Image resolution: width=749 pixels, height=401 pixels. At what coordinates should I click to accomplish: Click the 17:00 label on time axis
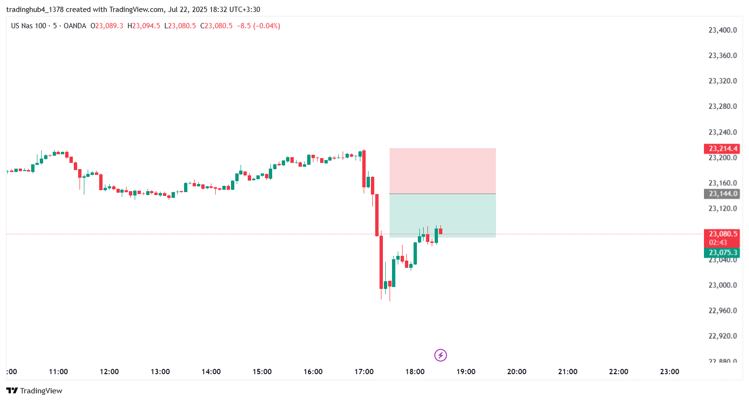click(364, 371)
